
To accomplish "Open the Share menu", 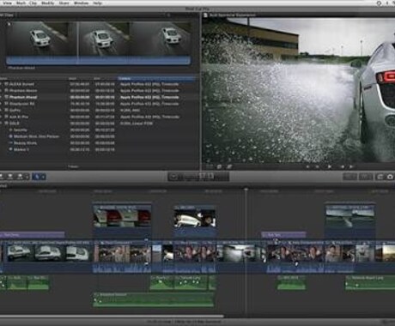I will (64, 3).
